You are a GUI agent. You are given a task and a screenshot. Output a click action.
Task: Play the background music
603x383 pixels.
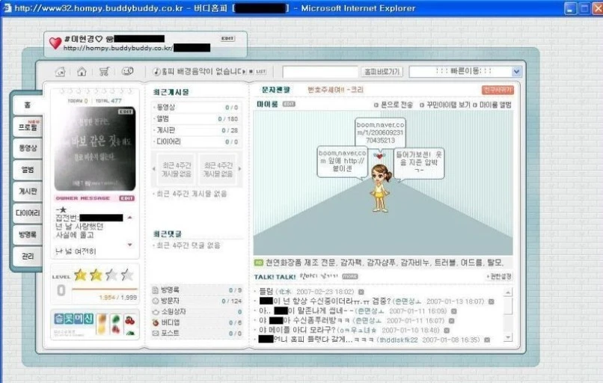[245, 72]
